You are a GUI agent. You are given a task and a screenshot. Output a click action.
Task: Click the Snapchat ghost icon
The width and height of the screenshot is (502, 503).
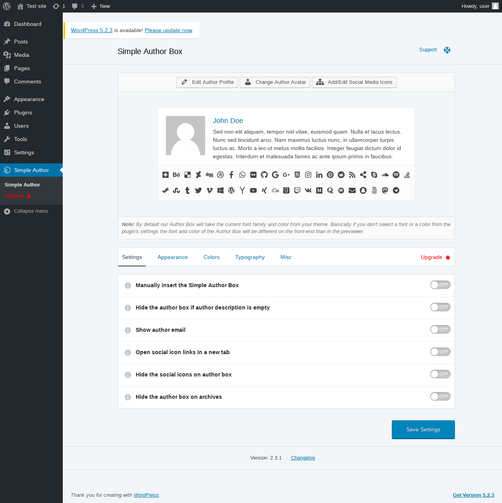click(363, 190)
